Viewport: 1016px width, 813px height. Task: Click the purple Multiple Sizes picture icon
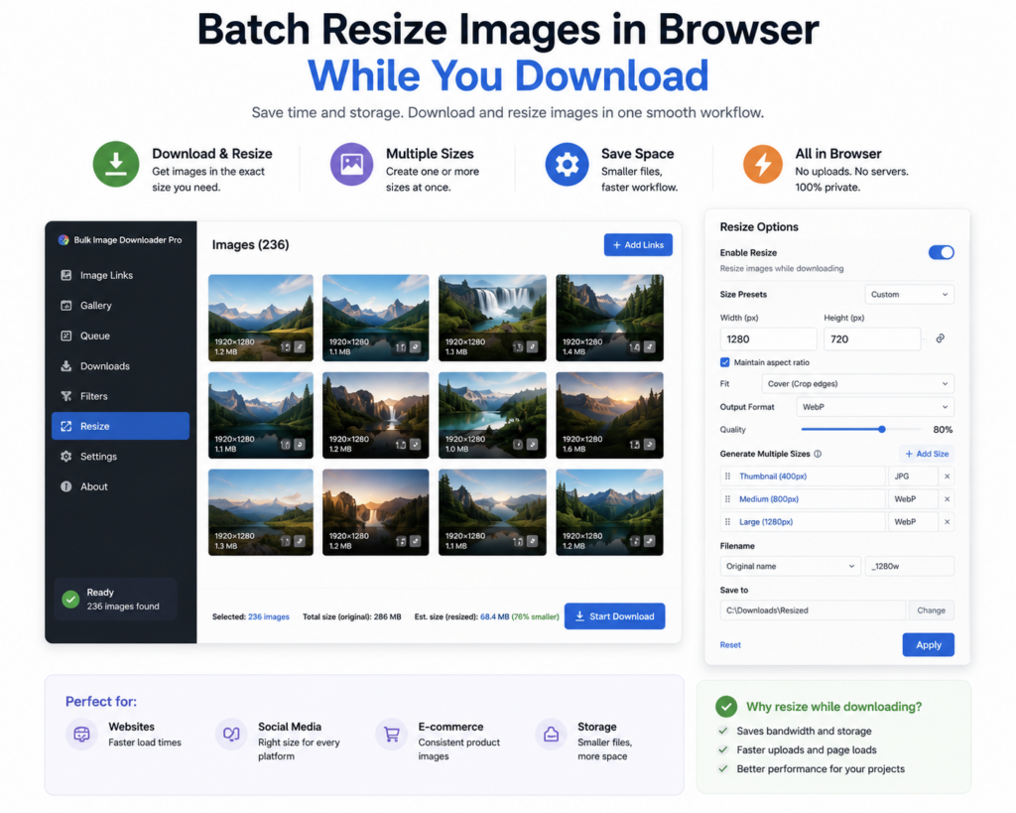(x=352, y=164)
